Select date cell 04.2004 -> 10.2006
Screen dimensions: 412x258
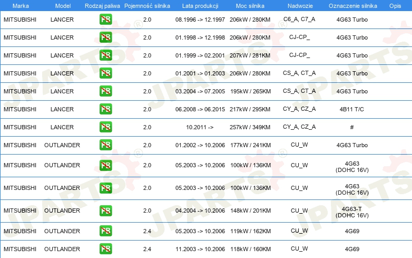(200, 211)
